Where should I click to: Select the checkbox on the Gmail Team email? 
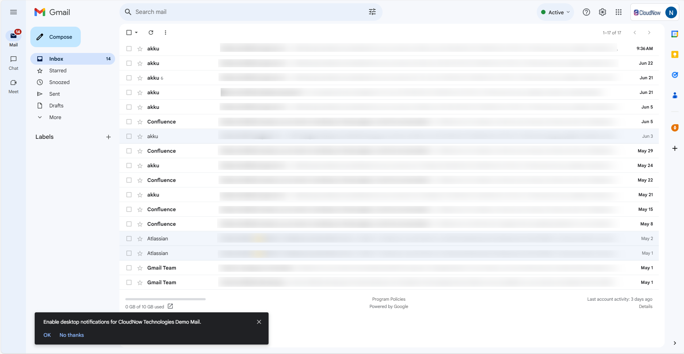pos(129,267)
